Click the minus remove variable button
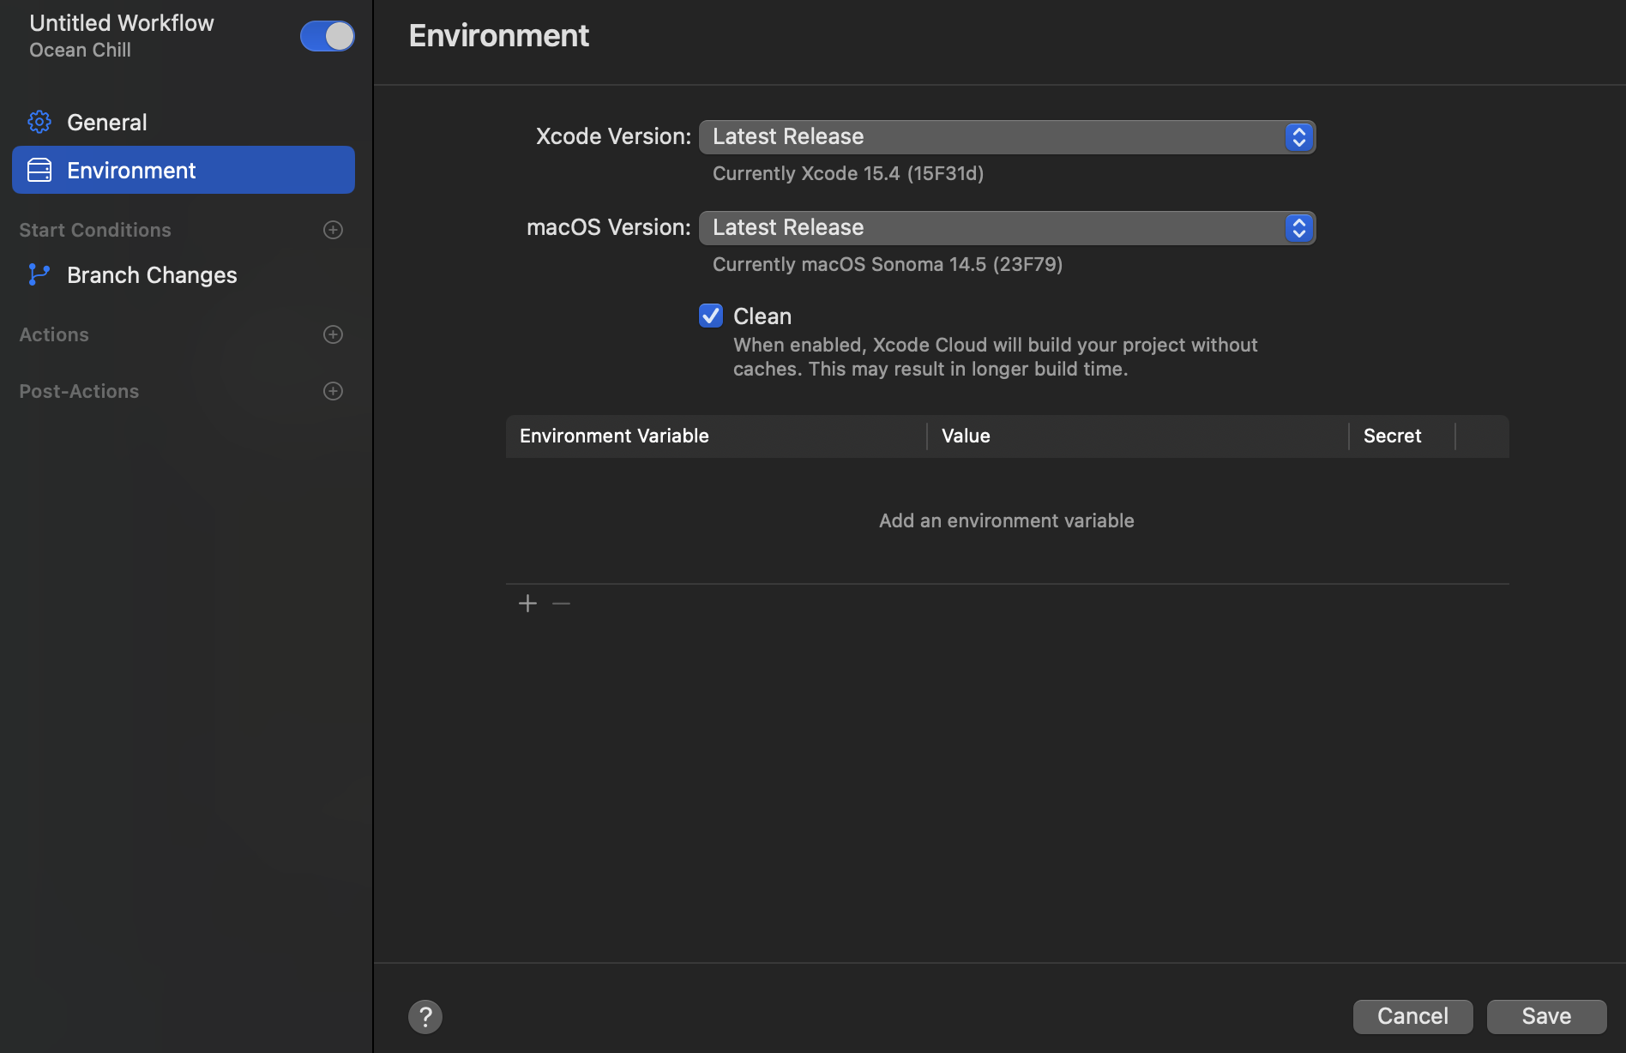Viewport: 1626px width, 1053px height. (561, 604)
